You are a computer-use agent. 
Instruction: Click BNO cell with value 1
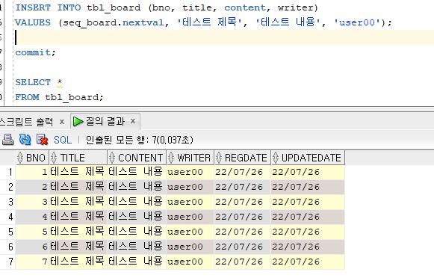pyautogui.click(x=32, y=172)
